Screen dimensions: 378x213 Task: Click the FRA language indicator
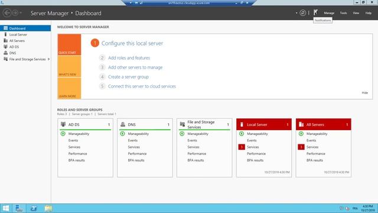[x=355, y=208]
